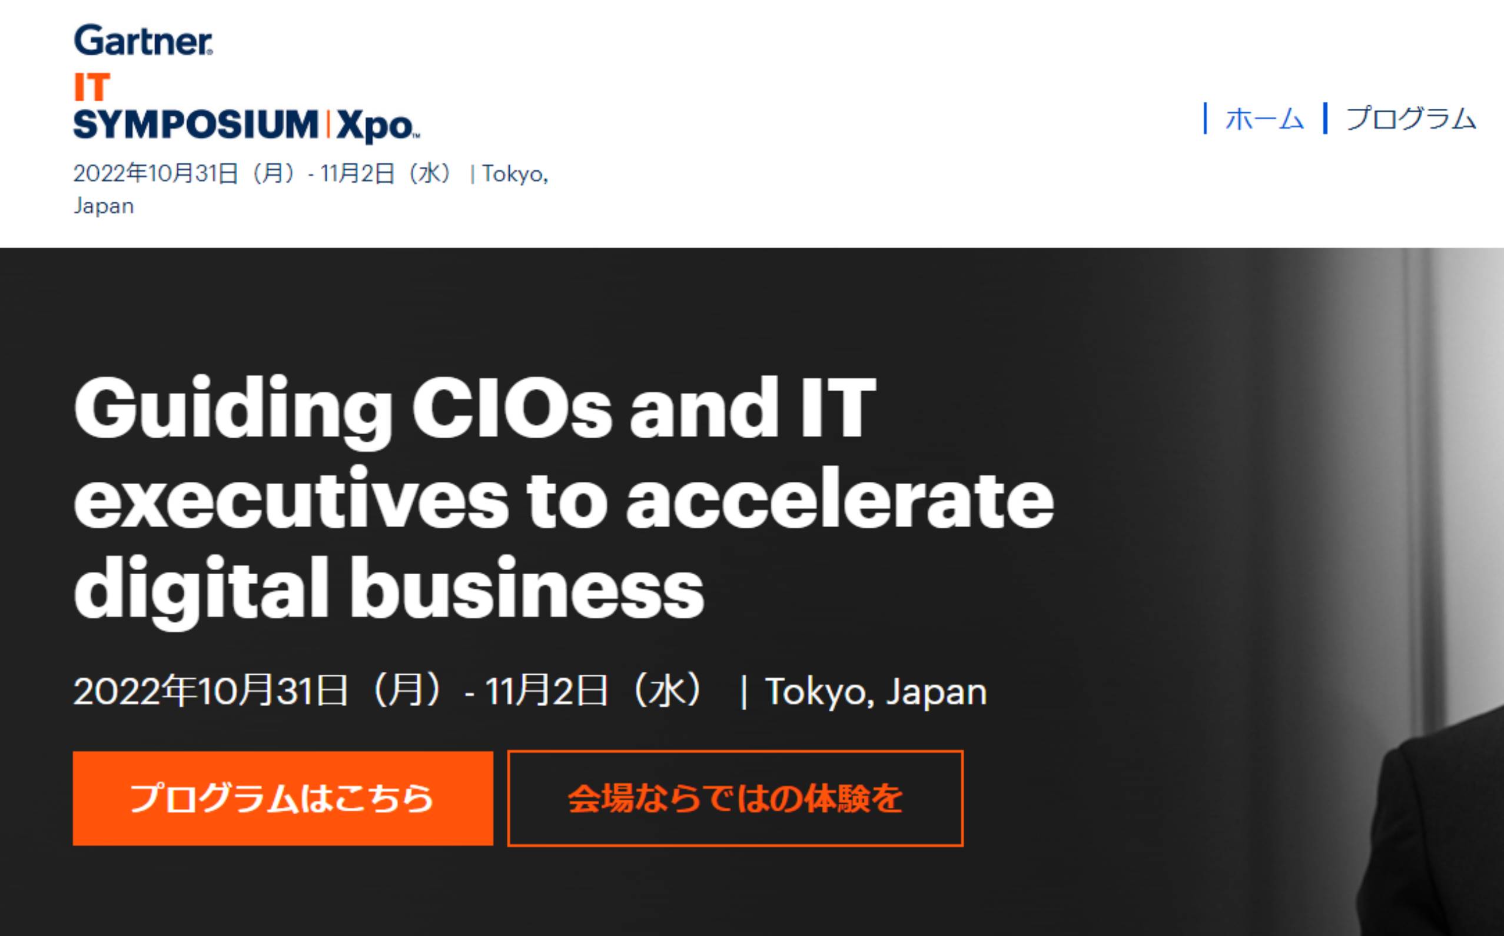Screen dimensions: 1504x936
Task: Go to the ホーム navigation item
Action: coord(1264,119)
